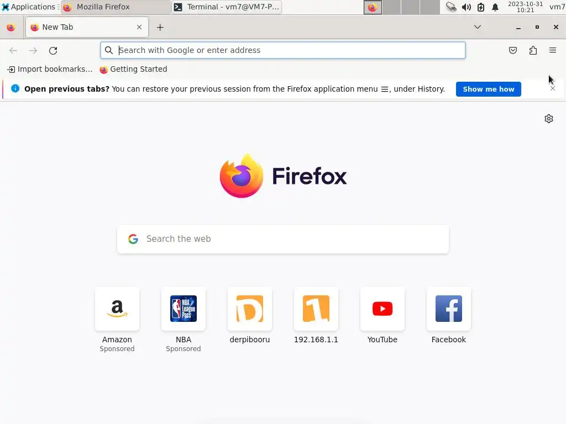This screenshot has height=424, width=566.
Task: Select the third workspace in switcher
Action: 411,7
